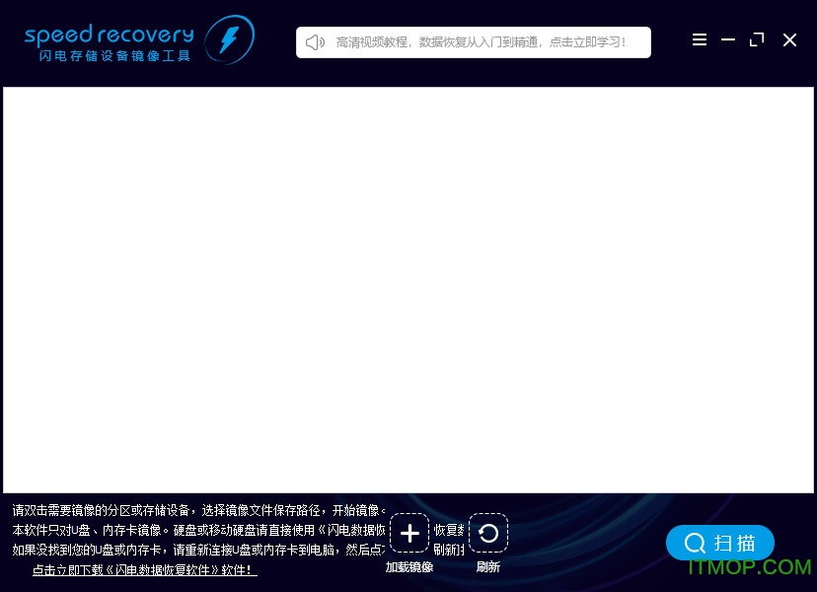The height and width of the screenshot is (592, 817).
Task: Click the announcement message bar
Action: tap(474, 41)
